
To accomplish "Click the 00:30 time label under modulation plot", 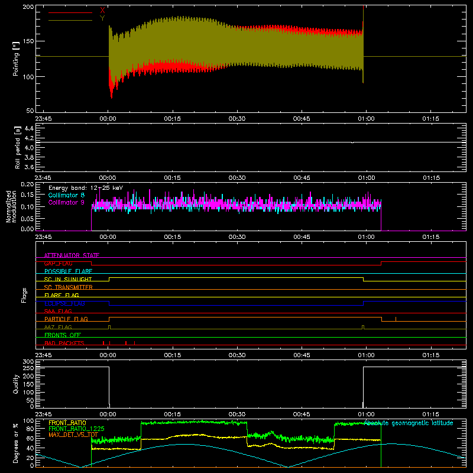I will 237,237.
